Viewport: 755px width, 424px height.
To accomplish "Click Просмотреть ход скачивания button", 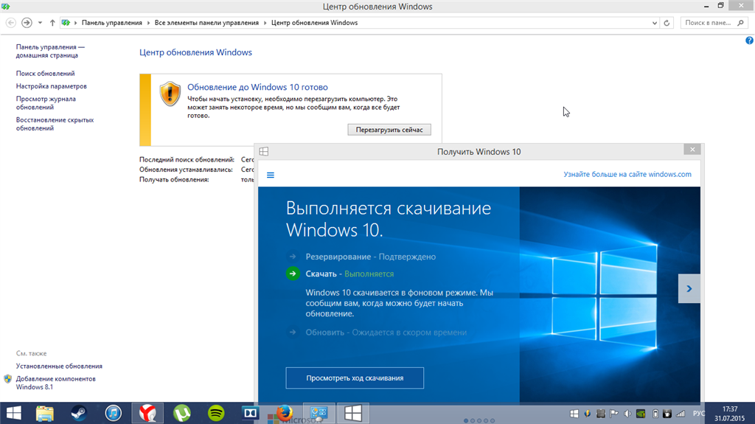I will (355, 378).
